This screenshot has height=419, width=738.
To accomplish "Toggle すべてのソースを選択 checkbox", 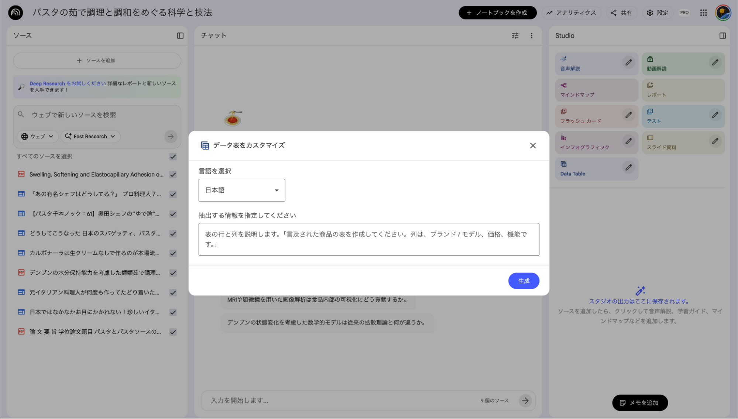I will [x=173, y=157].
